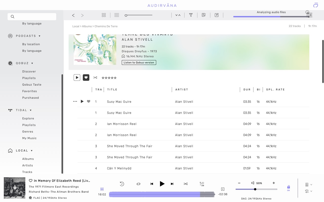The height and width of the screenshot is (202, 324).
Task: Play the album Chemins De Terre
Action: [x=77, y=78]
